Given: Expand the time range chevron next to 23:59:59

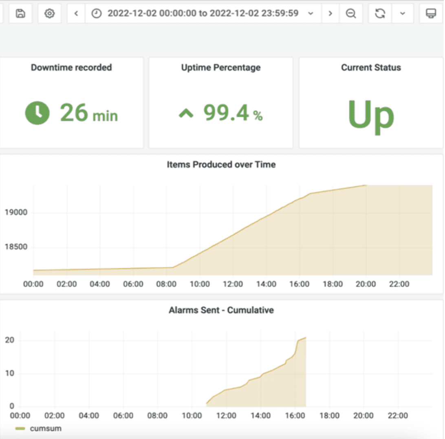Looking at the screenshot, I should (x=311, y=13).
